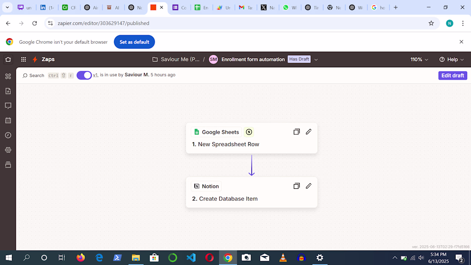Image resolution: width=471 pixels, height=265 pixels.
Task: Click the Enrollment form automation title
Action: (x=253, y=60)
